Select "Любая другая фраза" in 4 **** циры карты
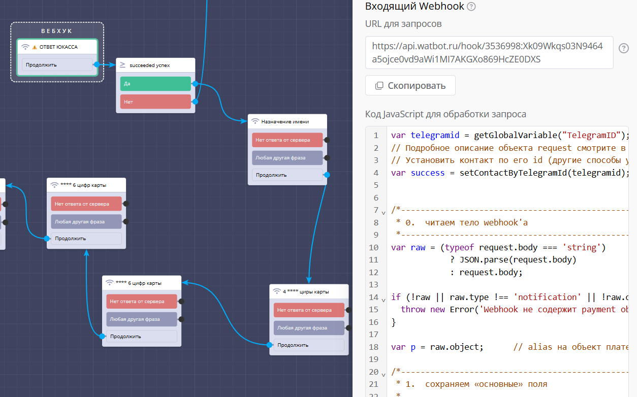The width and height of the screenshot is (637, 397). pyautogui.click(x=309, y=327)
